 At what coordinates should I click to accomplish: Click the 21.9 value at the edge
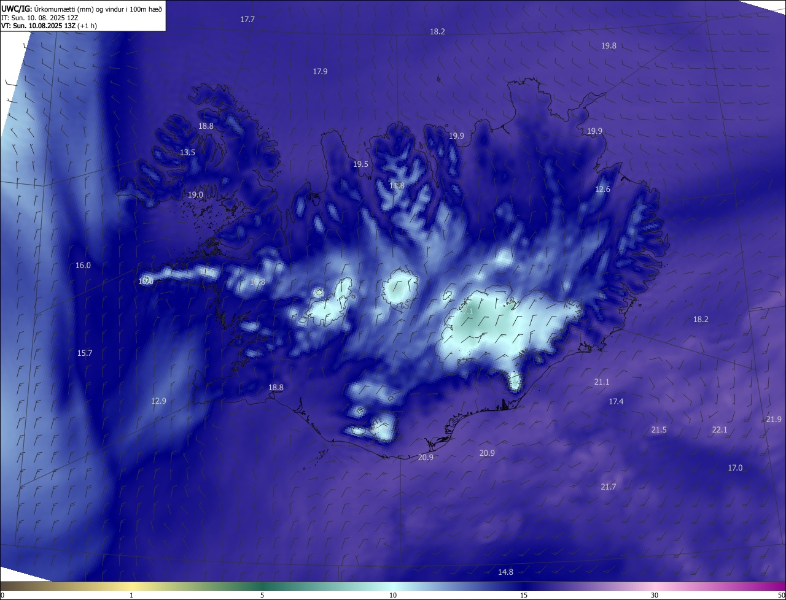coord(774,420)
